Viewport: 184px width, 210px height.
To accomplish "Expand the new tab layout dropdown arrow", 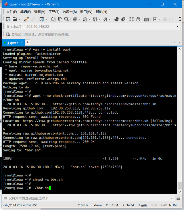I will click(160, 19).
